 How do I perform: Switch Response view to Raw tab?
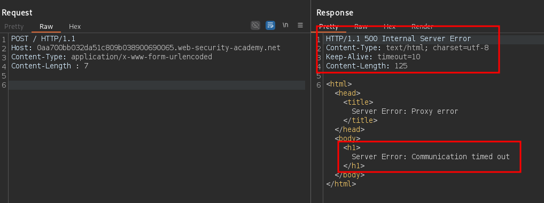point(361,26)
